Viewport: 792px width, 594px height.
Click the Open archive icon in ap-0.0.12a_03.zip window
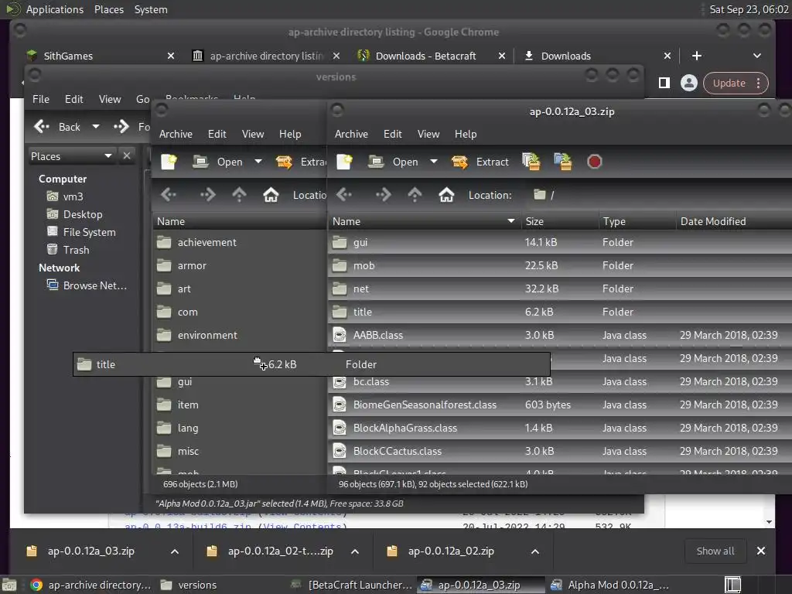point(376,162)
